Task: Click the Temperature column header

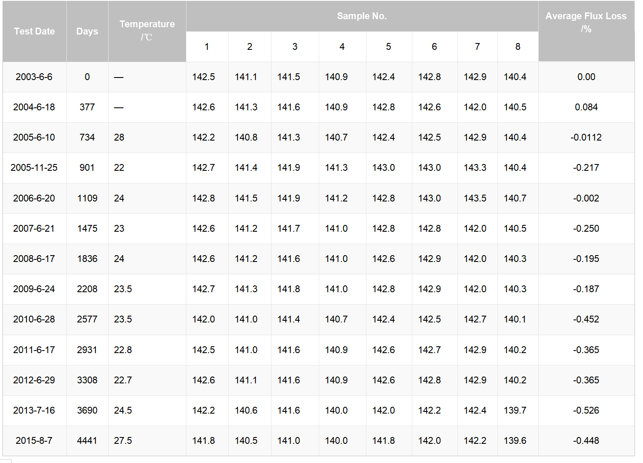Action: (147, 32)
